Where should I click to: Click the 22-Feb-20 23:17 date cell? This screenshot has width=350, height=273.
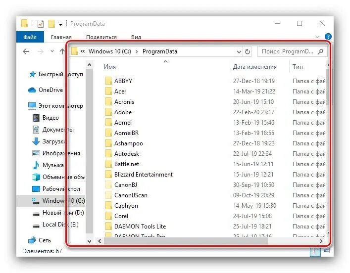(253, 112)
